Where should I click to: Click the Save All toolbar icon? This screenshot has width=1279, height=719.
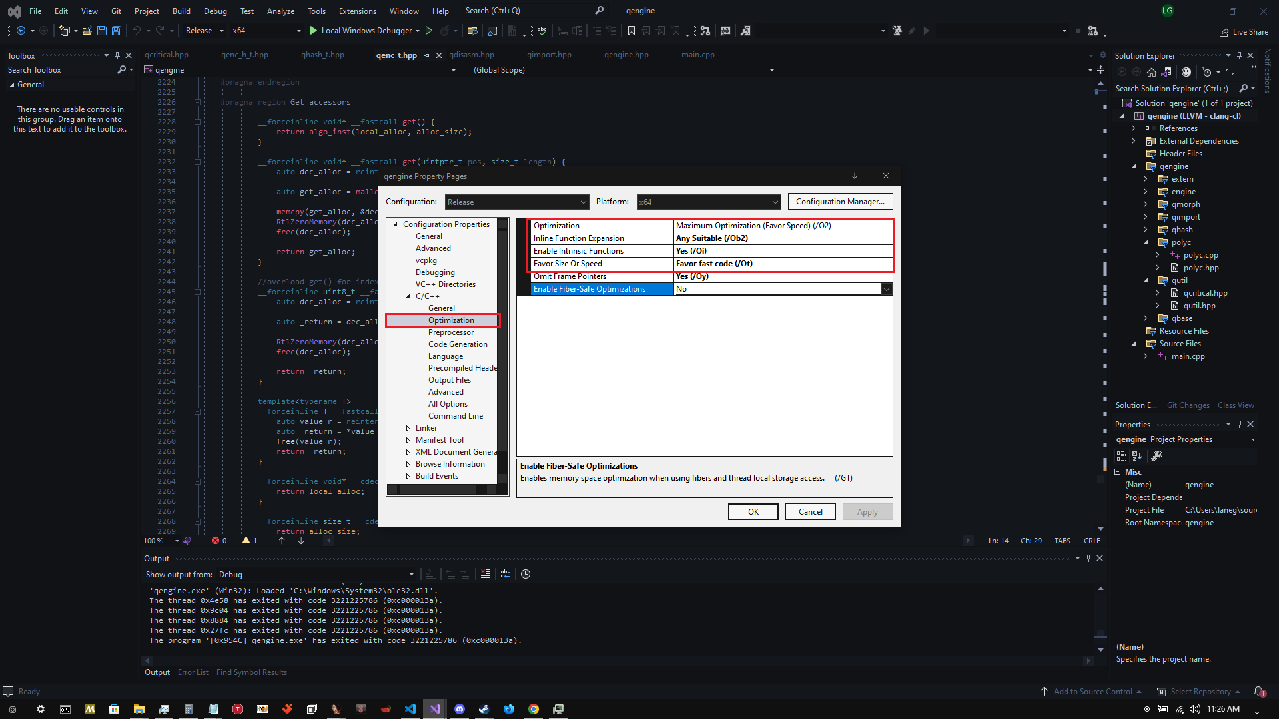pos(117,31)
